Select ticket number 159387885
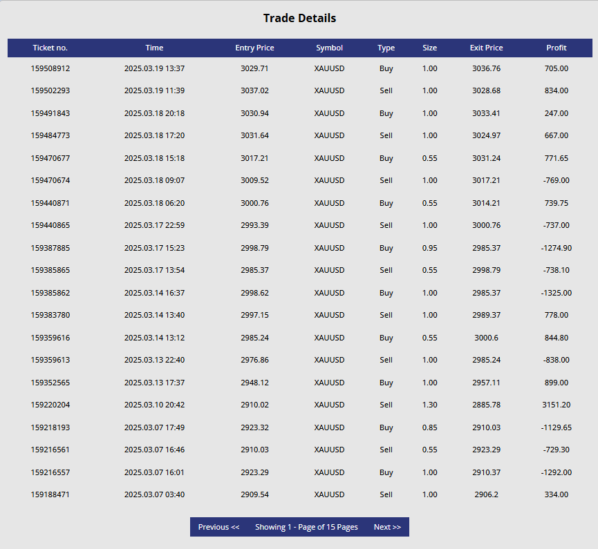 [50, 249]
